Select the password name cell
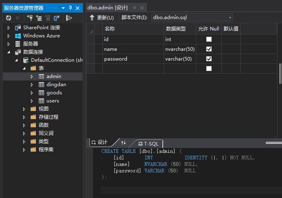The width and height of the screenshot is (282, 198). pyautogui.click(x=133, y=59)
